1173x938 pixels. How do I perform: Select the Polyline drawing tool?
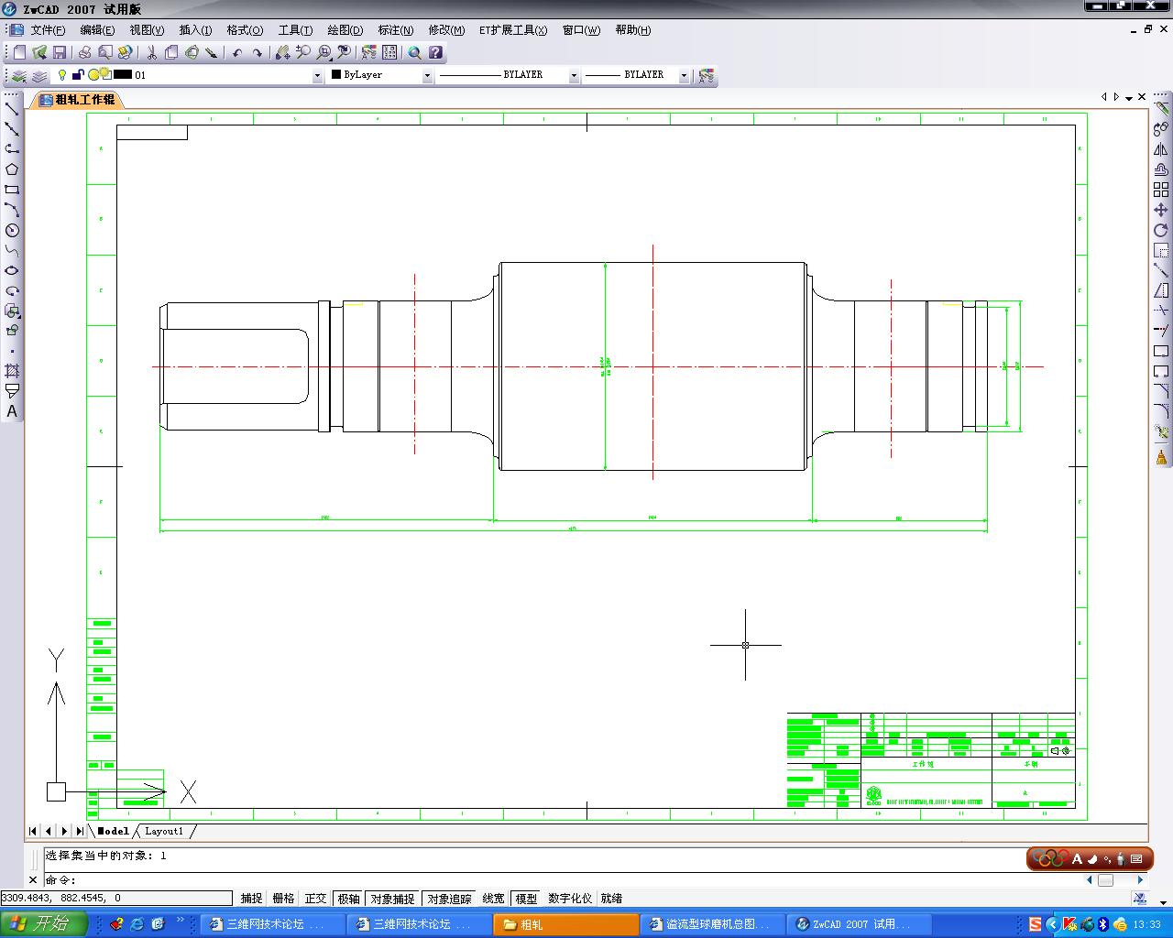click(x=12, y=148)
